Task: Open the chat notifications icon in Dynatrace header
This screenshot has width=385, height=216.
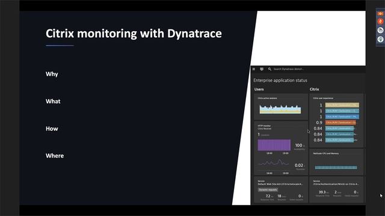Action: tap(262, 69)
